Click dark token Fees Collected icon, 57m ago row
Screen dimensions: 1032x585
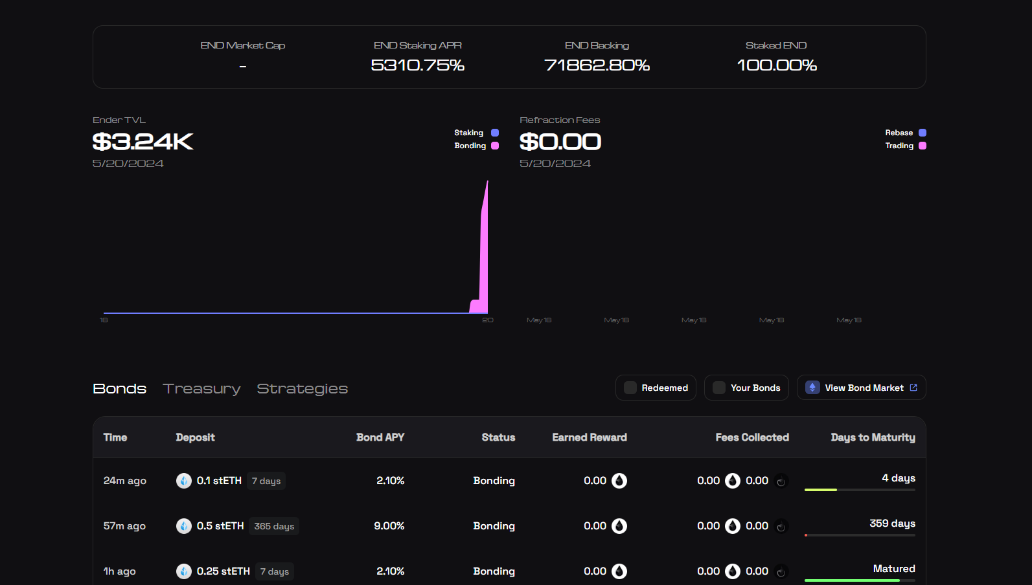[x=781, y=527]
